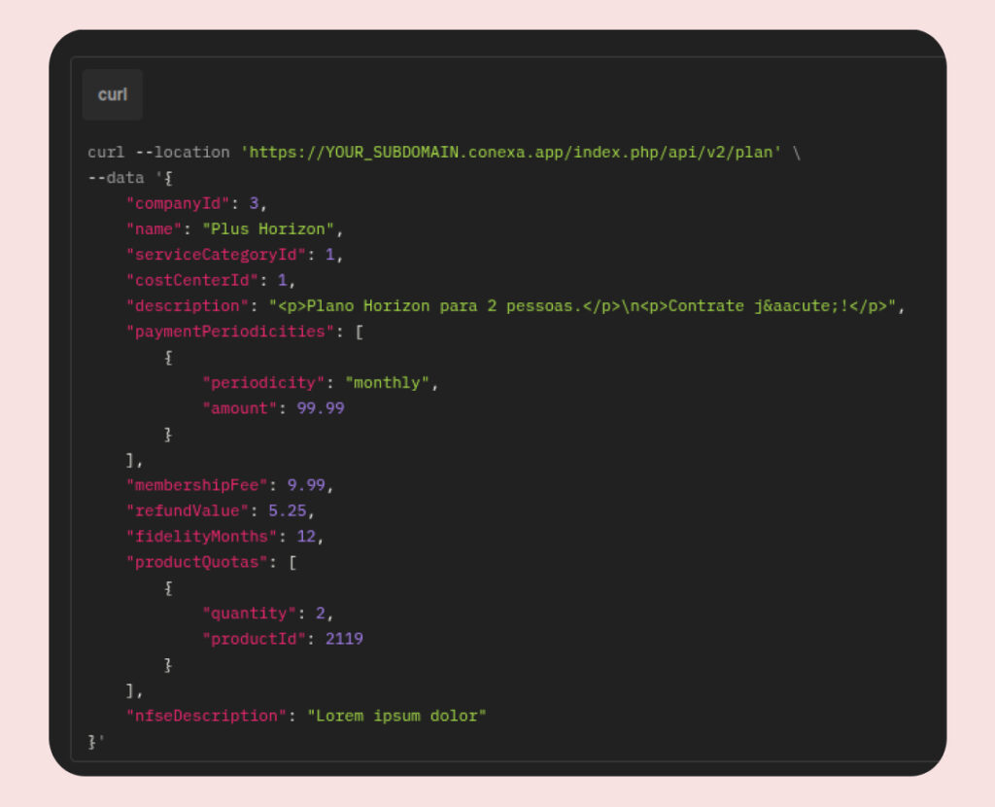The height and width of the screenshot is (807, 995).
Task: Click the 5.25 refund value
Action: point(288,510)
